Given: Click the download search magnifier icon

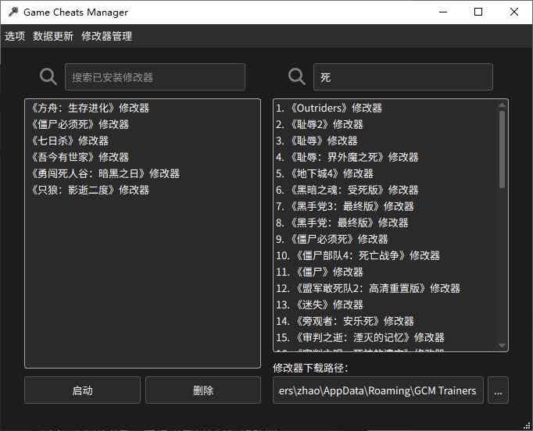Looking at the screenshot, I should 296,77.
